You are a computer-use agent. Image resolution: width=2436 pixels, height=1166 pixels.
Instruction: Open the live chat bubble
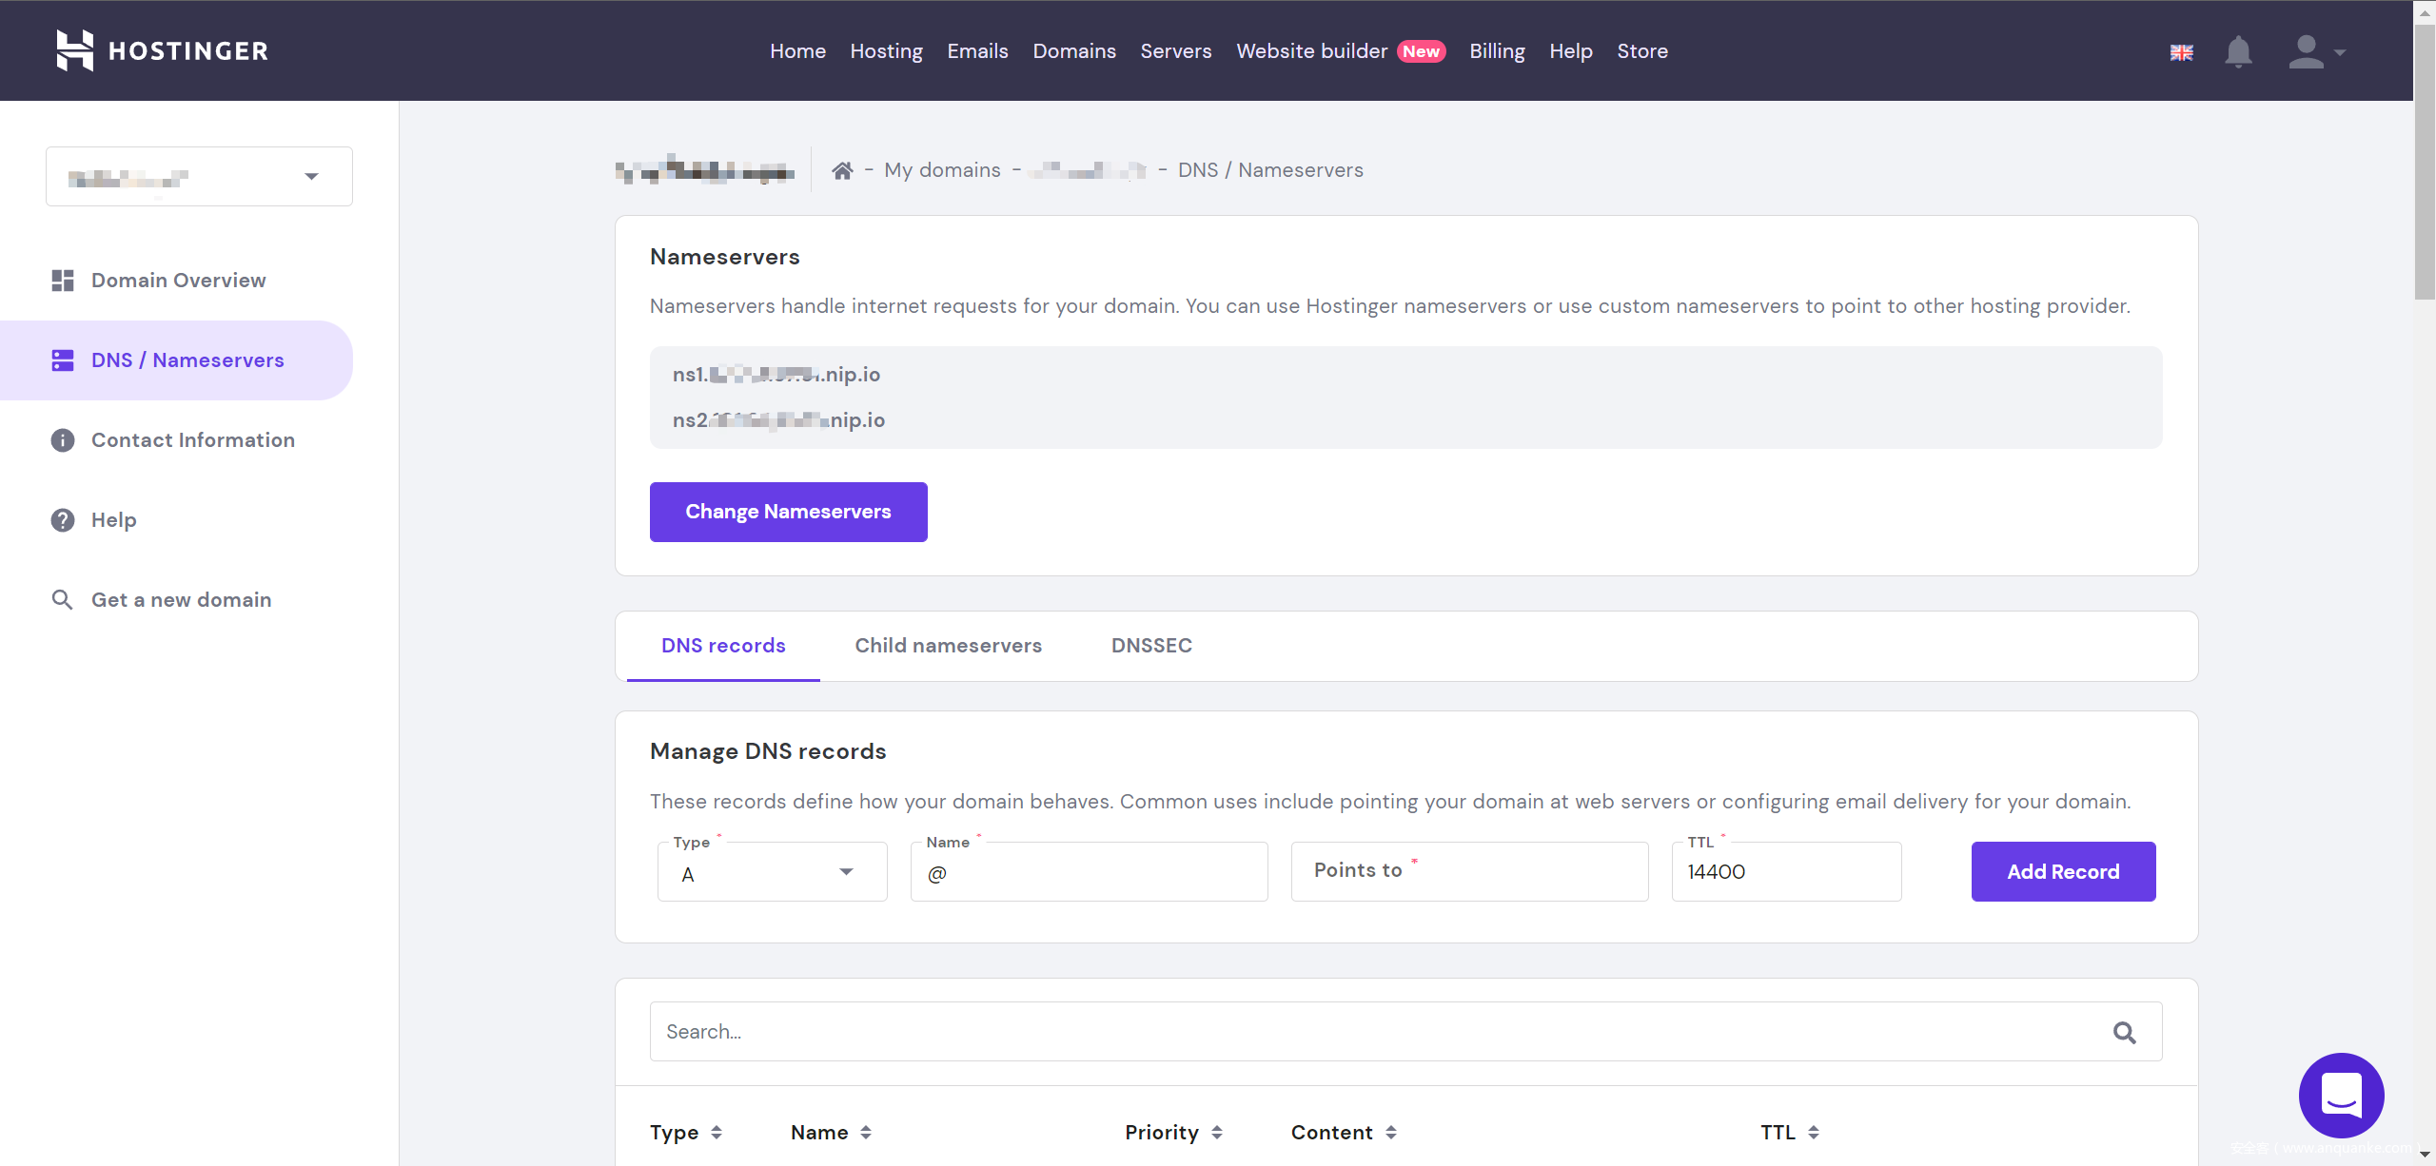[2341, 1095]
